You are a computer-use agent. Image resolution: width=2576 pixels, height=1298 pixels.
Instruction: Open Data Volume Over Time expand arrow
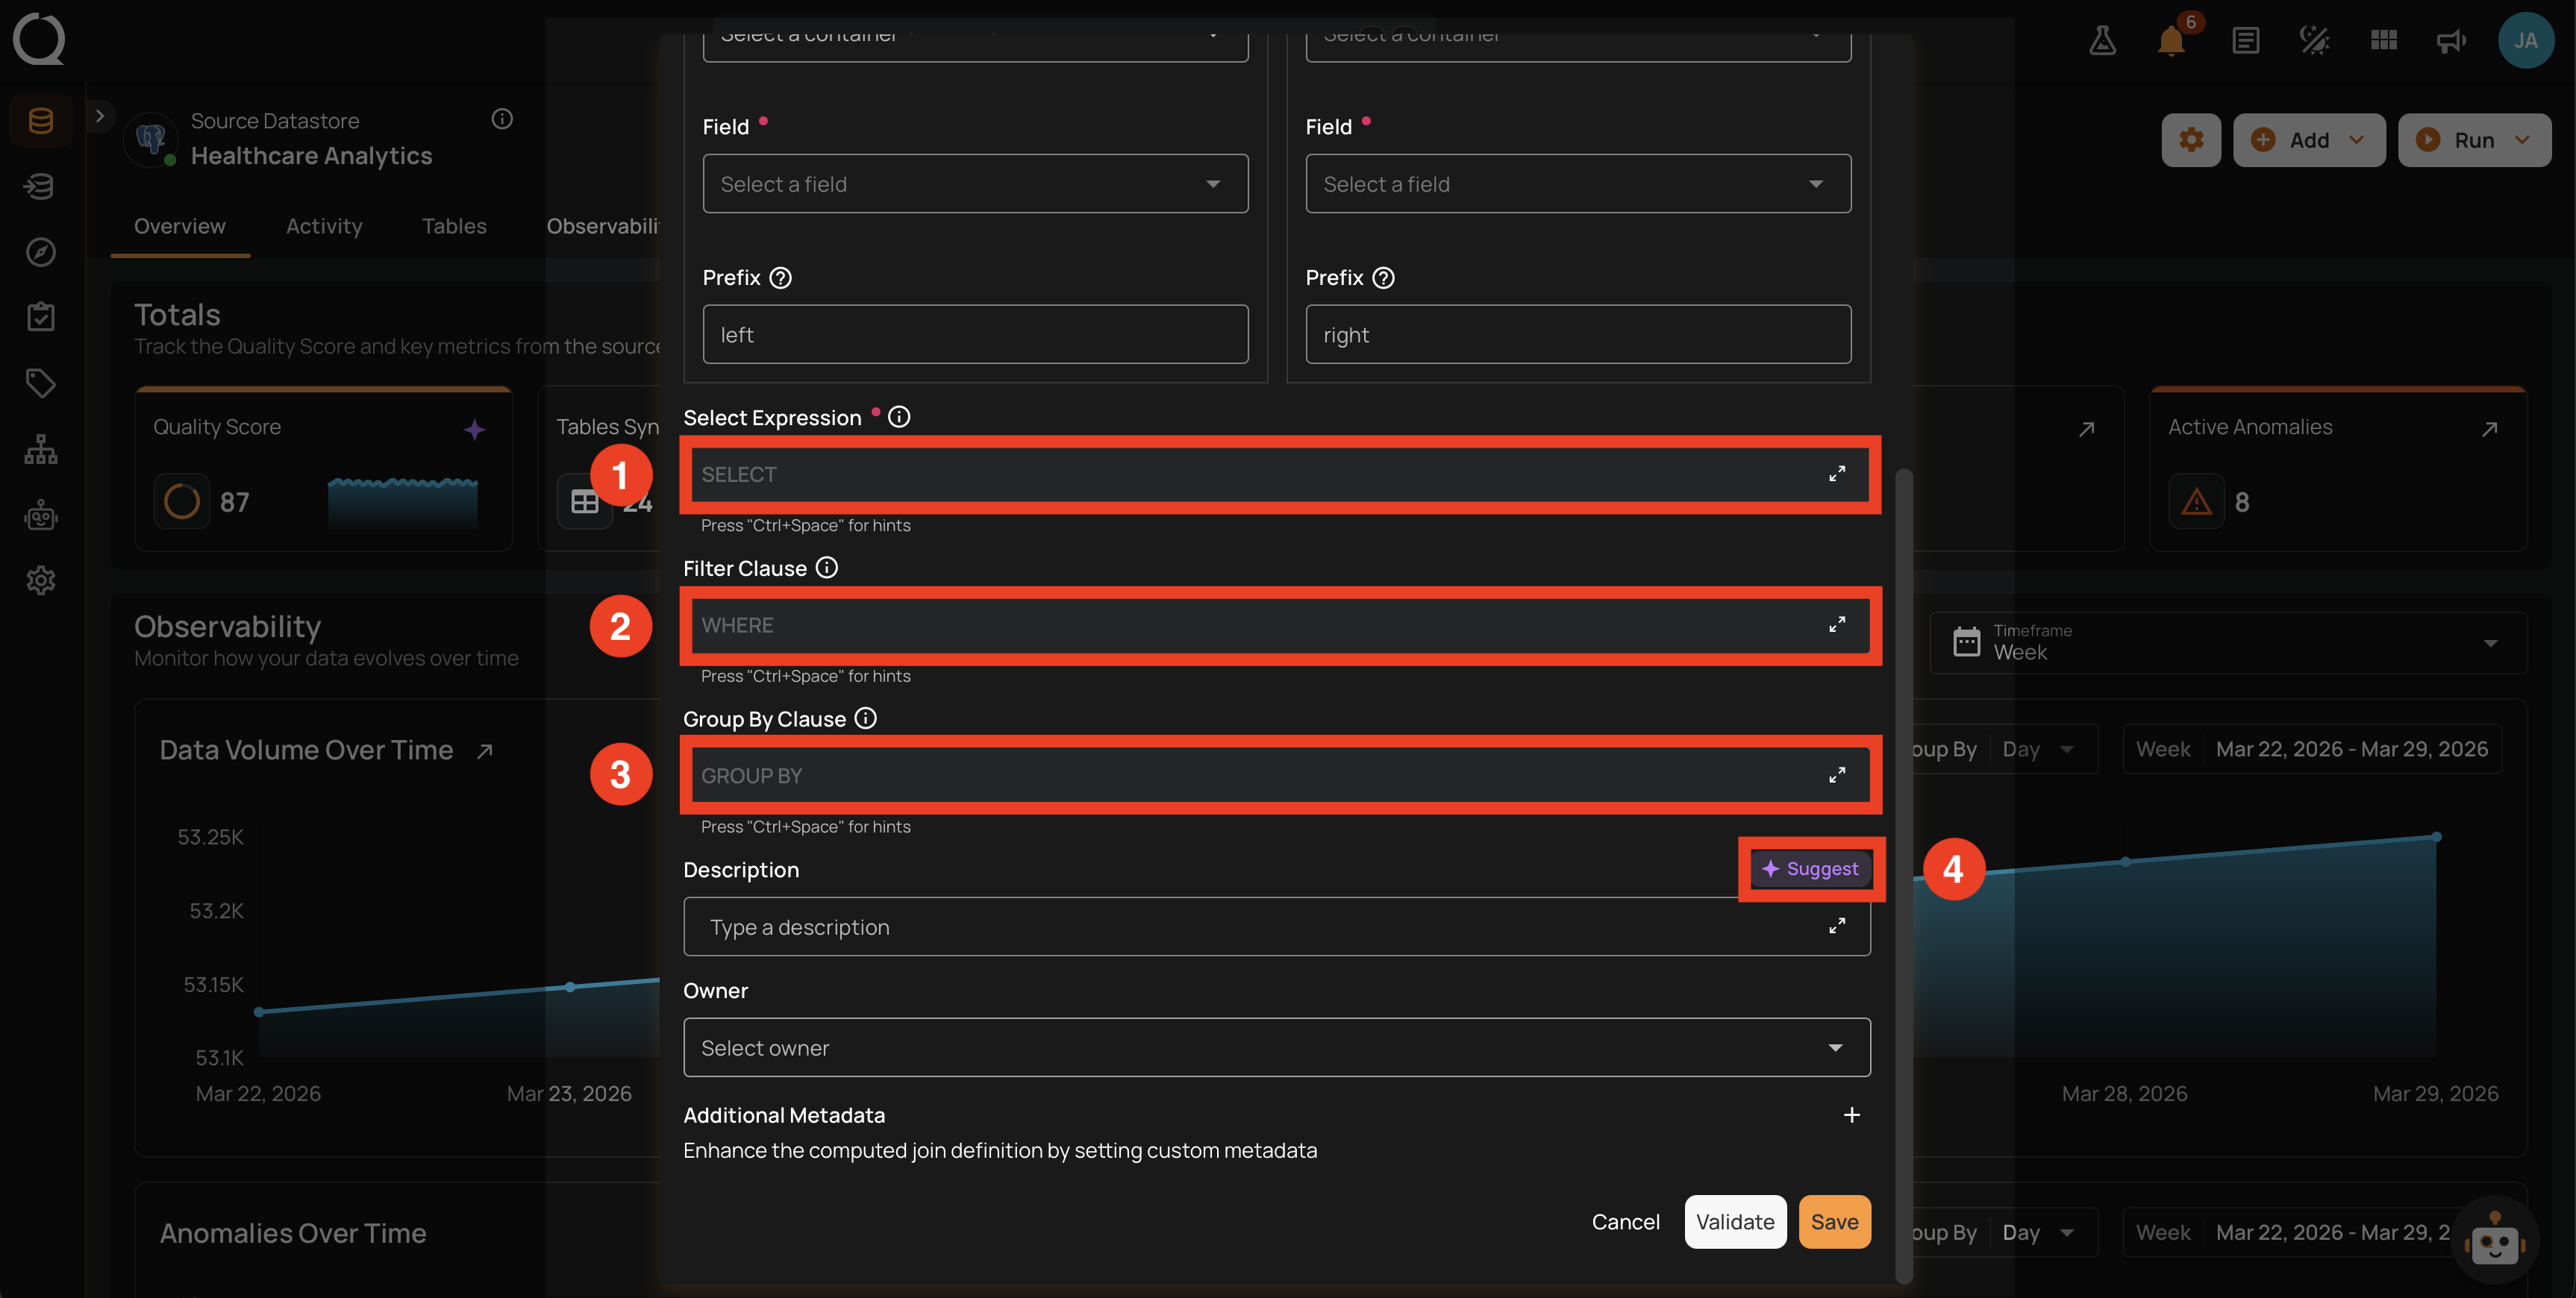click(x=485, y=751)
